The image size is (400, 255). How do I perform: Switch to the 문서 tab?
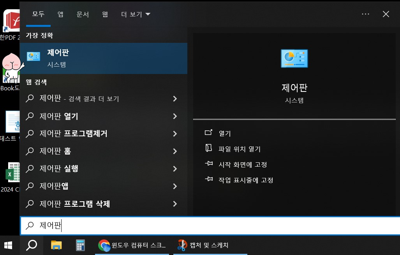click(x=83, y=14)
